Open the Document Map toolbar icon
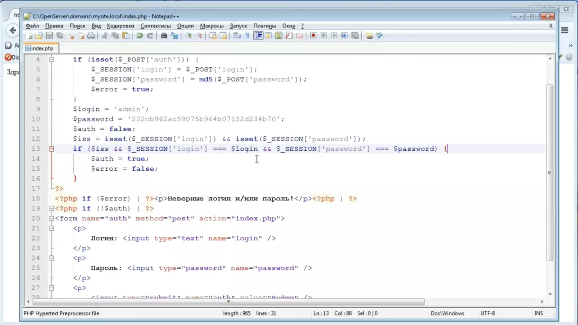Viewport: 578px width, 325px height. coord(279,36)
